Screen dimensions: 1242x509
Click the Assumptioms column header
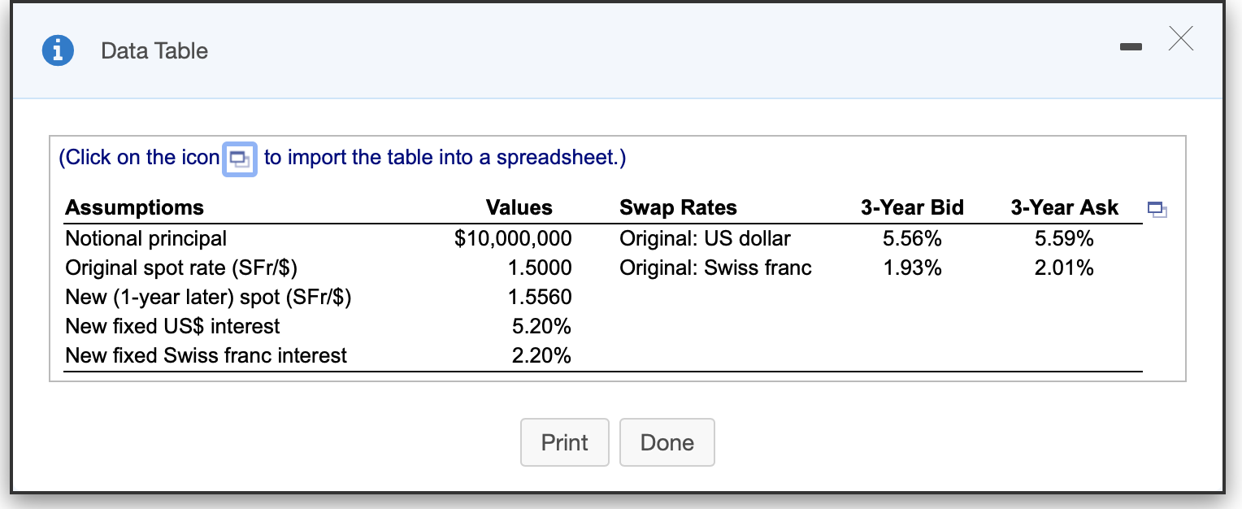pos(134,207)
